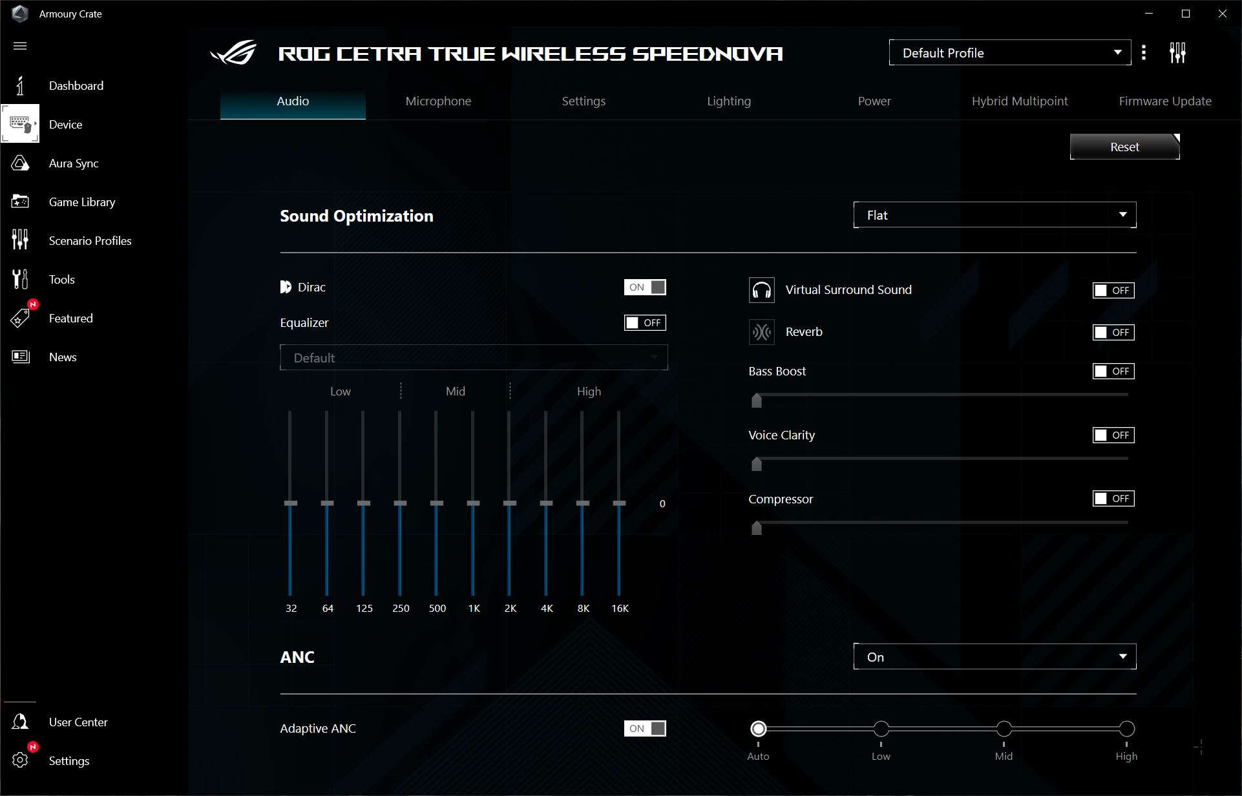Open the User Center icon
This screenshot has width=1242, height=796.
(20, 722)
